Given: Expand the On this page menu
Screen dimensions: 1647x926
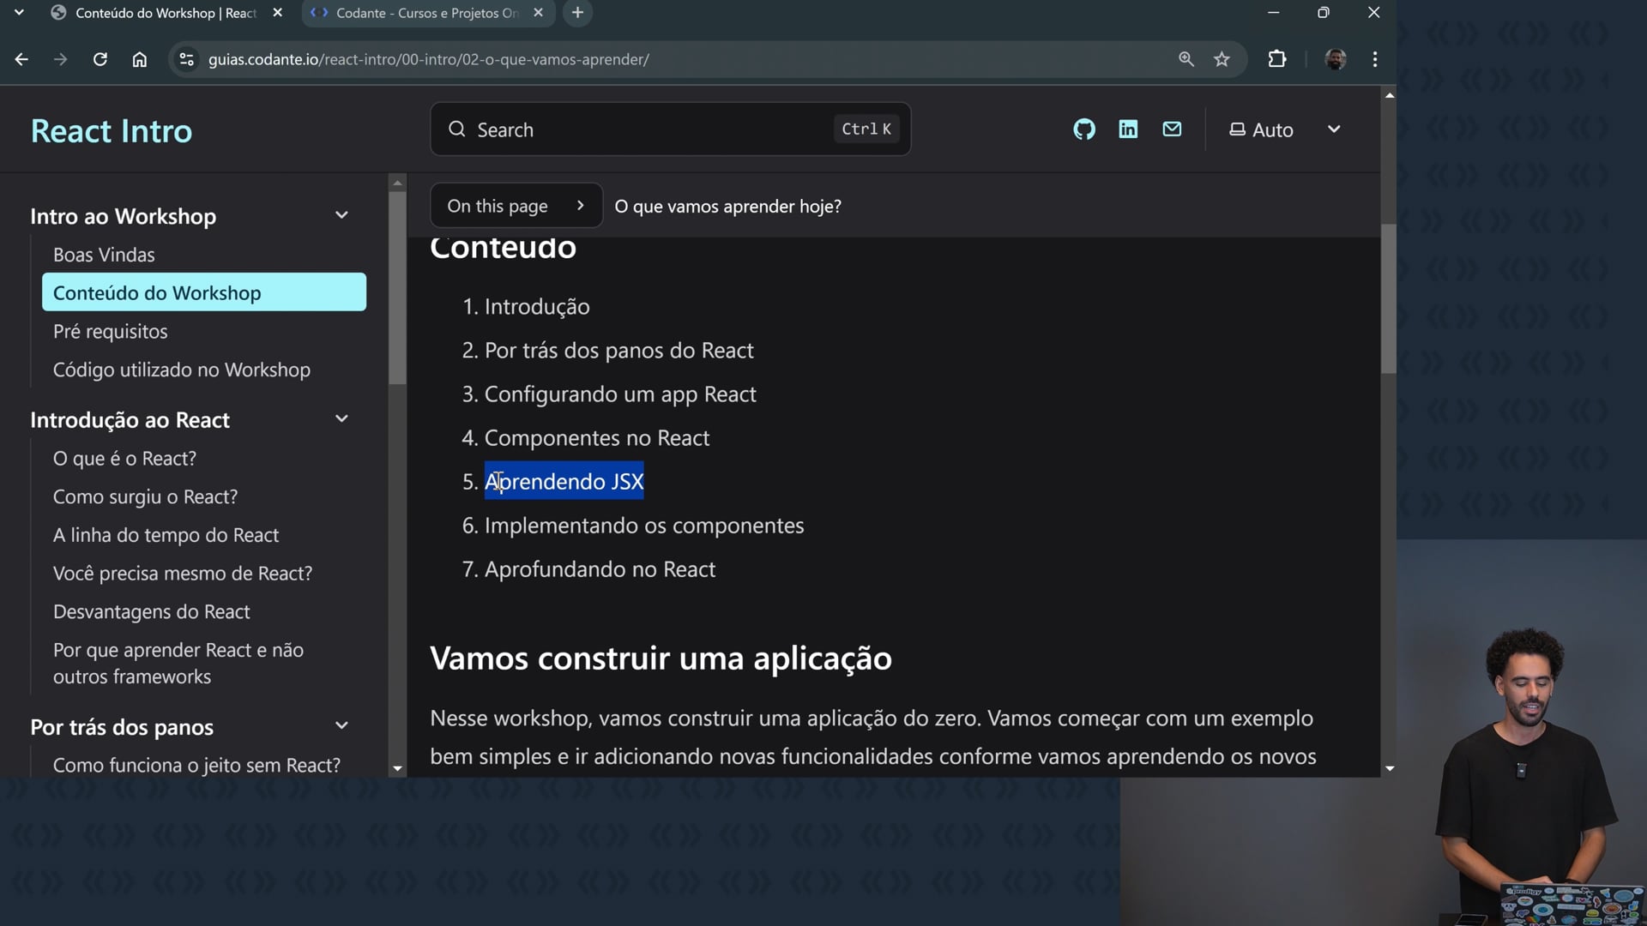Looking at the screenshot, I should [516, 206].
